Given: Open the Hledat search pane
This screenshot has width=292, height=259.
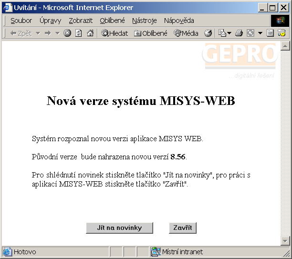Looking at the screenshot, I should (x=115, y=33).
